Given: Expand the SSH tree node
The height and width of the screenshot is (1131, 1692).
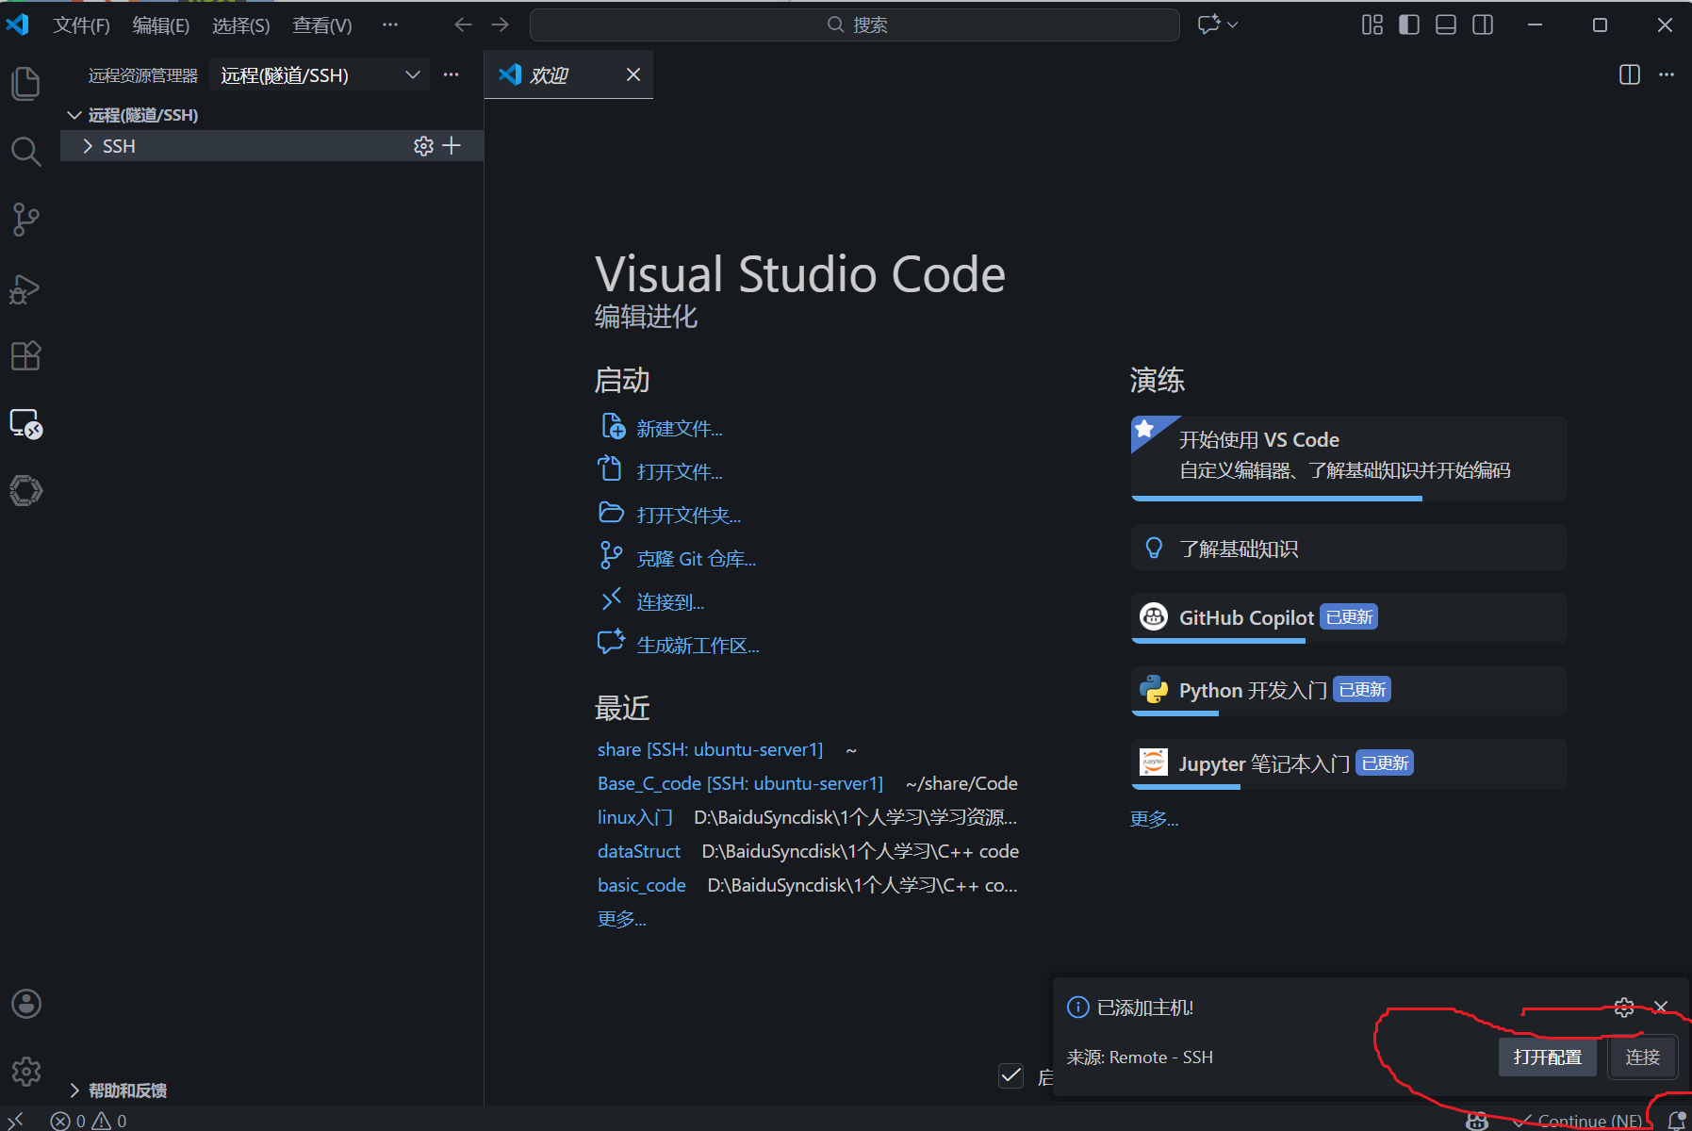Looking at the screenshot, I should [88, 146].
